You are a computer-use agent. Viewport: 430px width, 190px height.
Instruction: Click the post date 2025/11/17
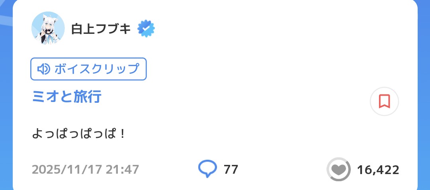coord(66,170)
